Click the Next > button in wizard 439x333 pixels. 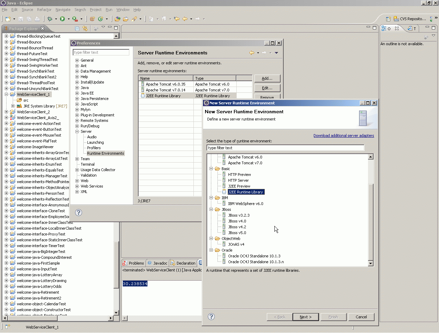[x=306, y=317]
